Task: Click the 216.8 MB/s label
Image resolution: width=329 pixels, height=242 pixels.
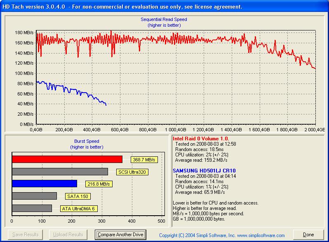Action: point(99,184)
